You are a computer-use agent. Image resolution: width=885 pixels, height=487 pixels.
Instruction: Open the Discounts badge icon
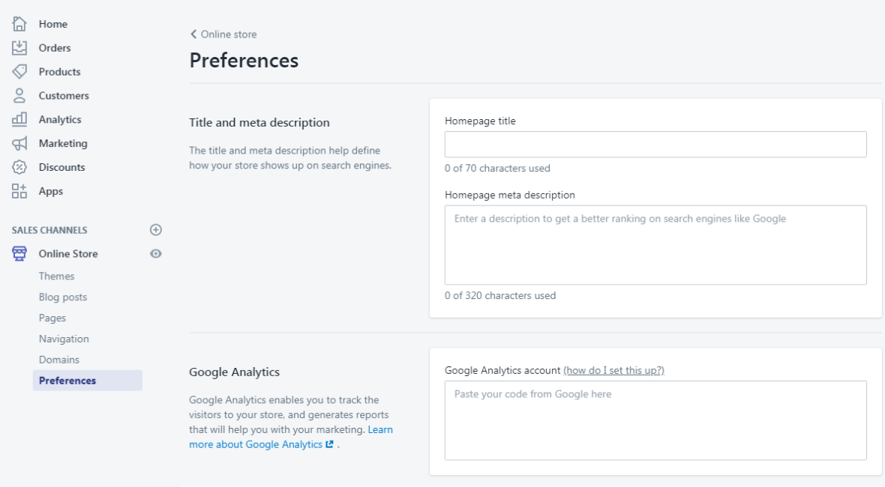click(x=19, y=167)
